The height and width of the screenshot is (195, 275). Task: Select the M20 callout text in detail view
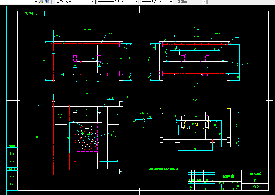point(150,117)
